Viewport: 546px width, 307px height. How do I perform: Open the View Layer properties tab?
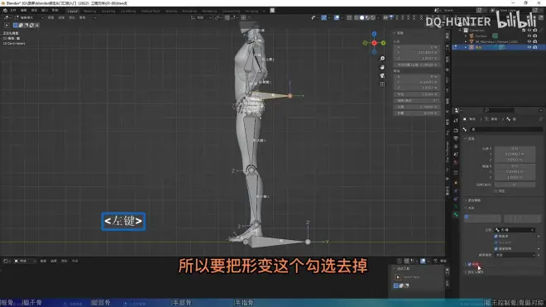pos(456,146)
